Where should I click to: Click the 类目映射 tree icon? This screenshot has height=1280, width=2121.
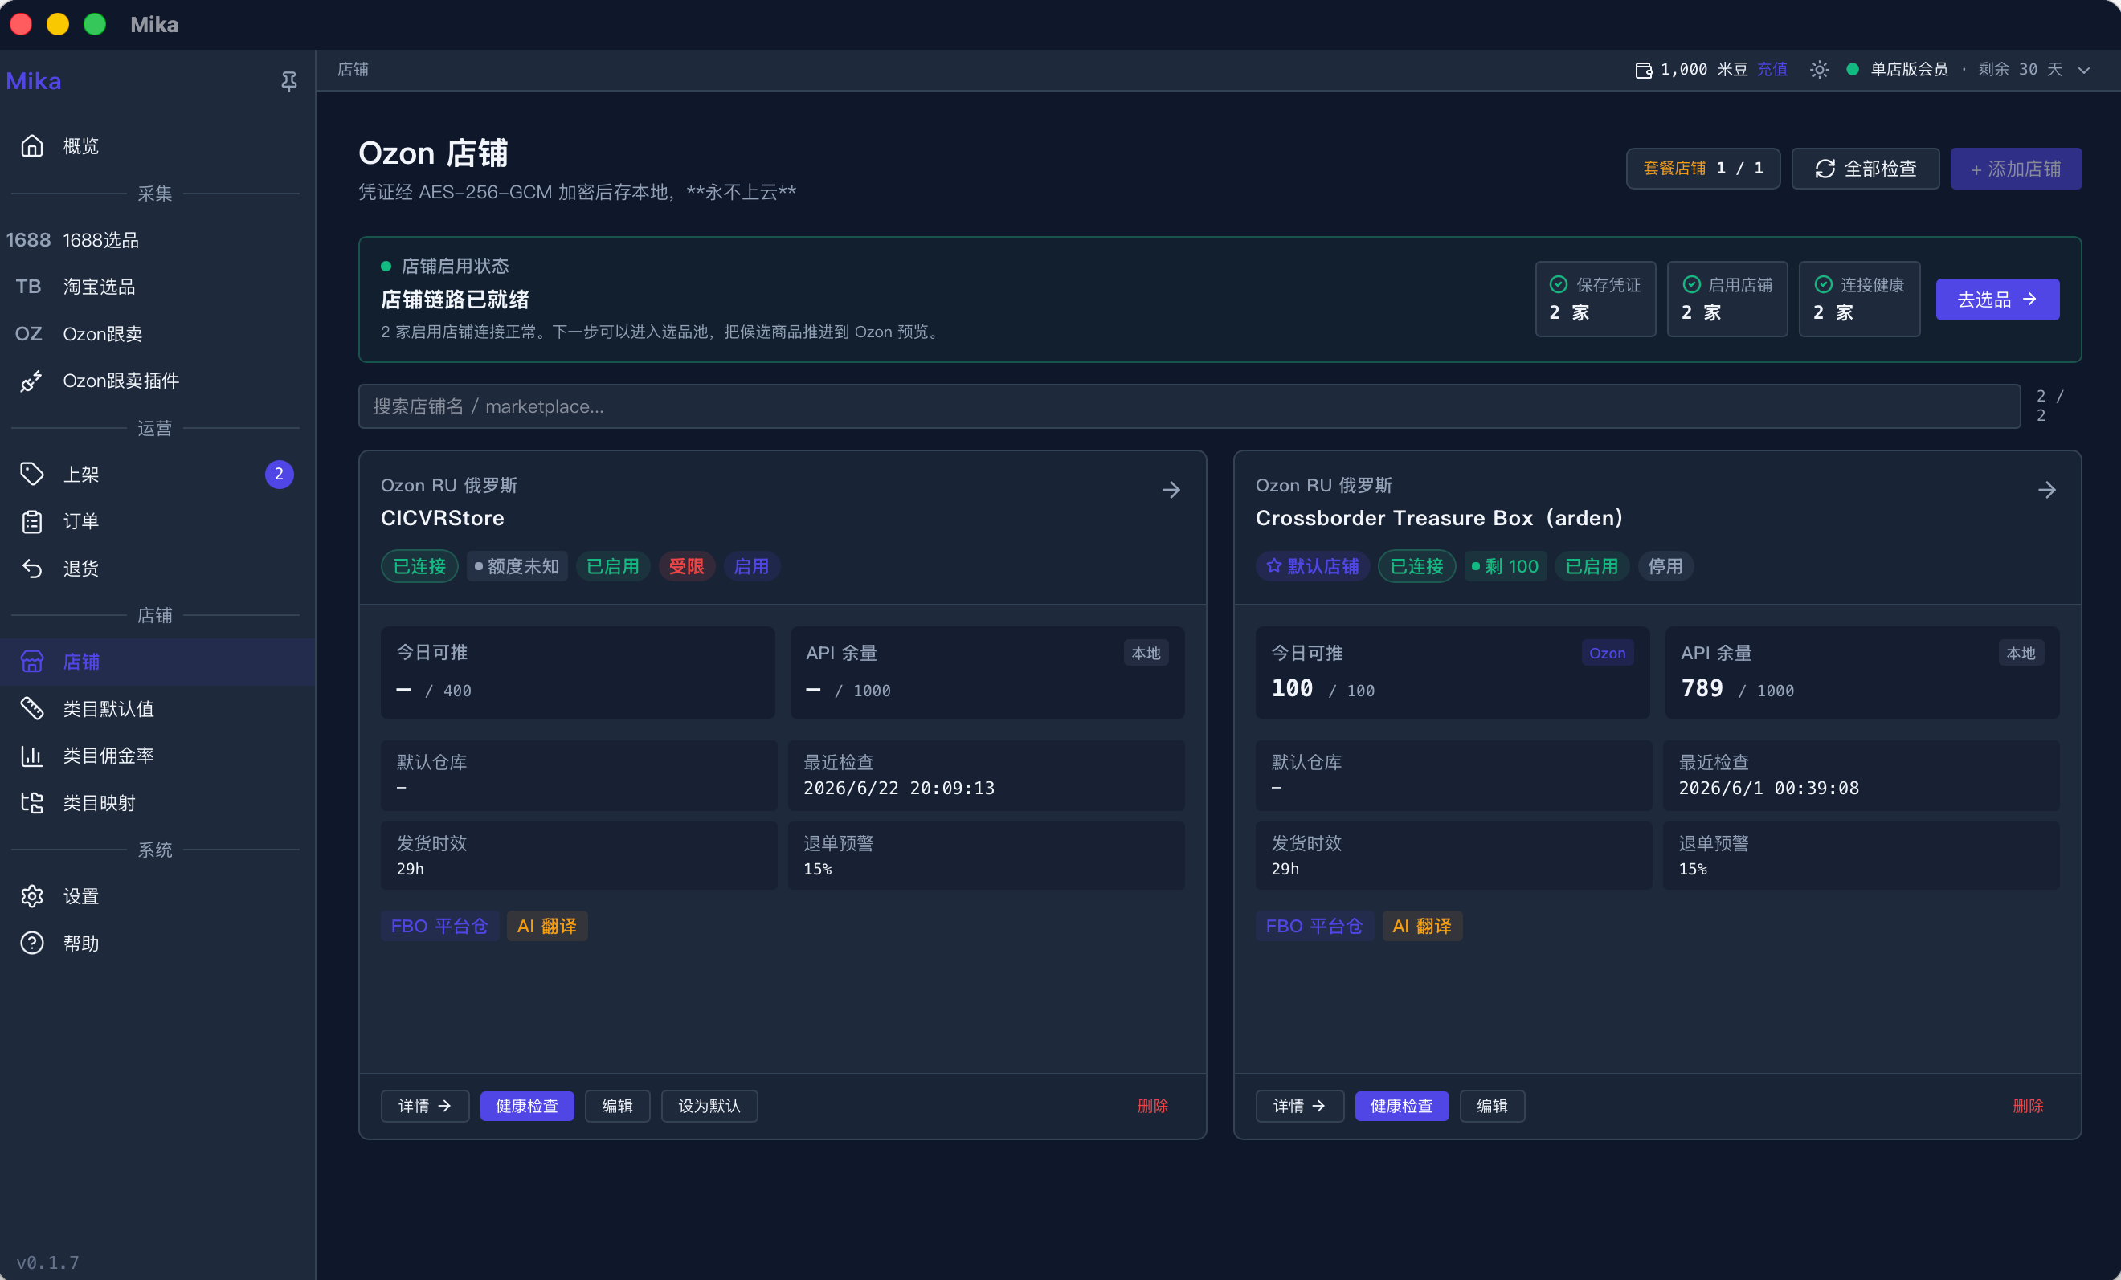click(x=32, y=802)
